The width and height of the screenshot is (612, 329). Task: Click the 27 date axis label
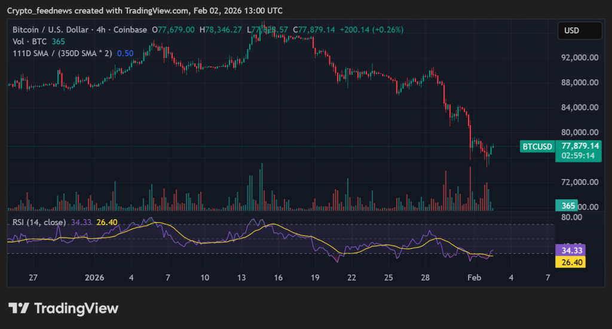[x=33, y=278]
